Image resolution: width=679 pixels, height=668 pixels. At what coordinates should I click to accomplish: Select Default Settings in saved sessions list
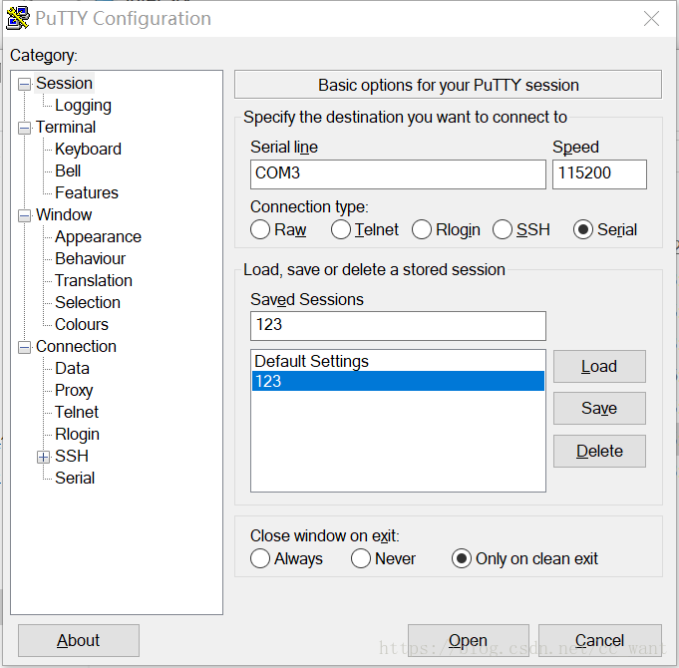[398, 361]
